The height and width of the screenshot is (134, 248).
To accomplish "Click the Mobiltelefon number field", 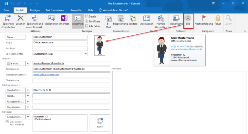I will pyautogui.click(x=71, y=107).
